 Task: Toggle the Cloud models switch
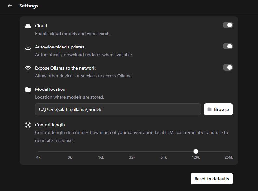tap(227, 25)
